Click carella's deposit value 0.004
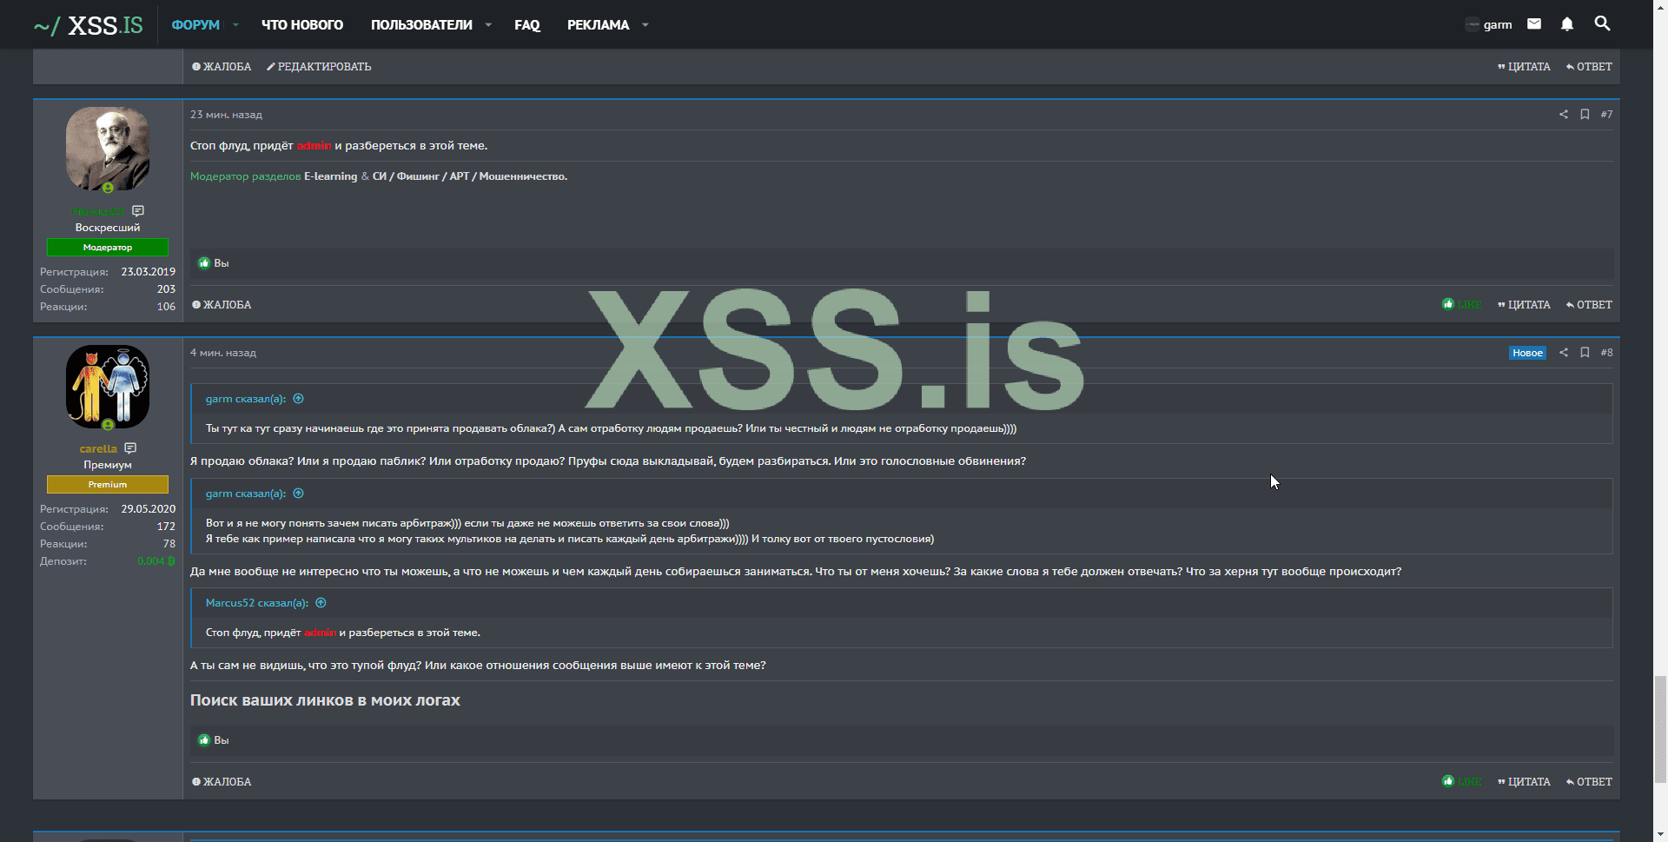1668x842 pixels. (x=156, y=561)
